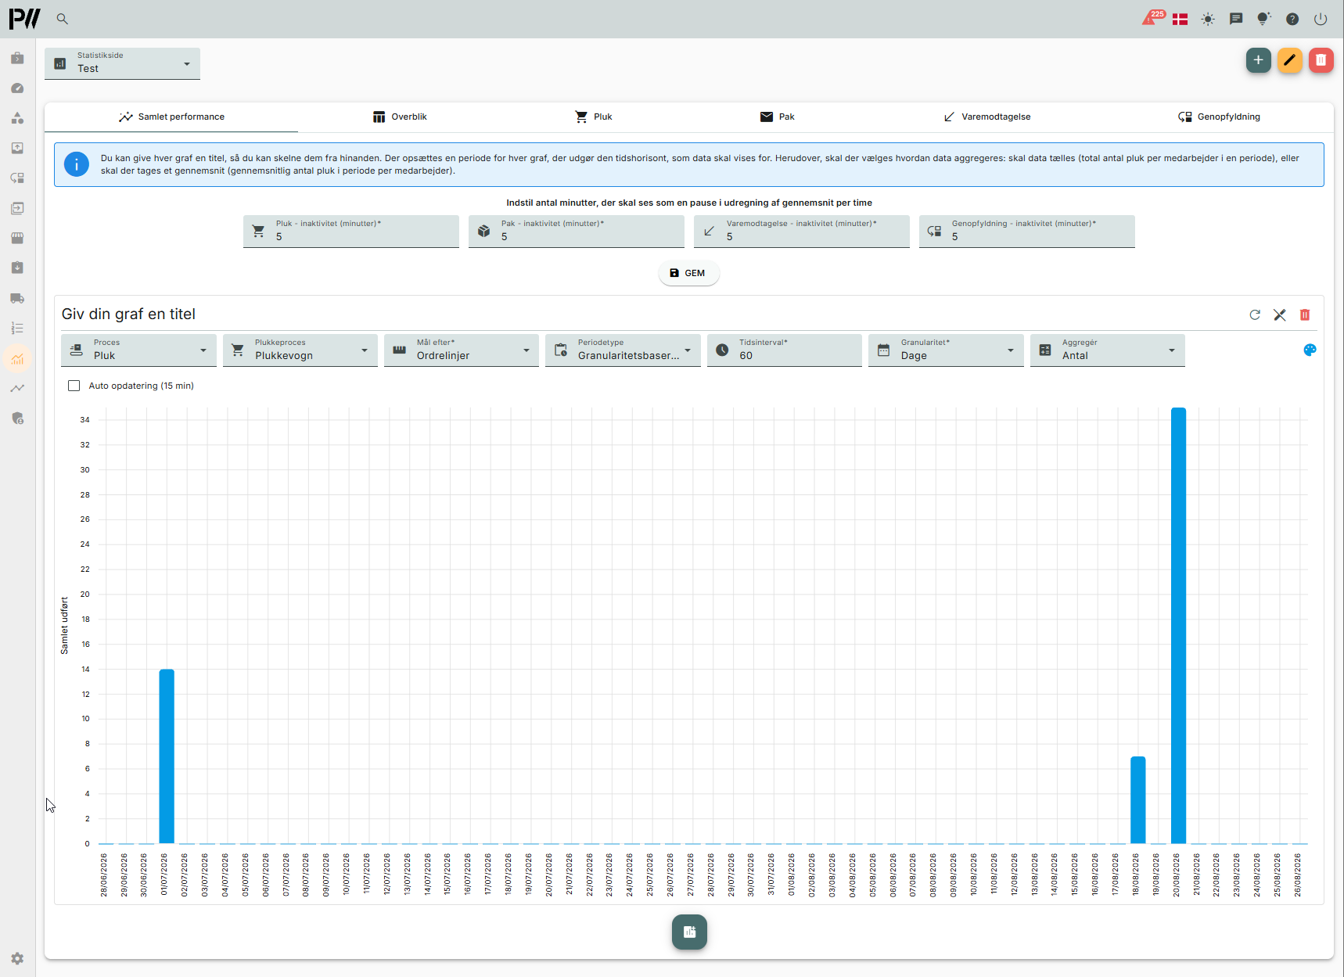Open delivery truck sidebar icon
Image resolution: width=1344 pixels, height=977 pixels.
click(x=17, y=298)
